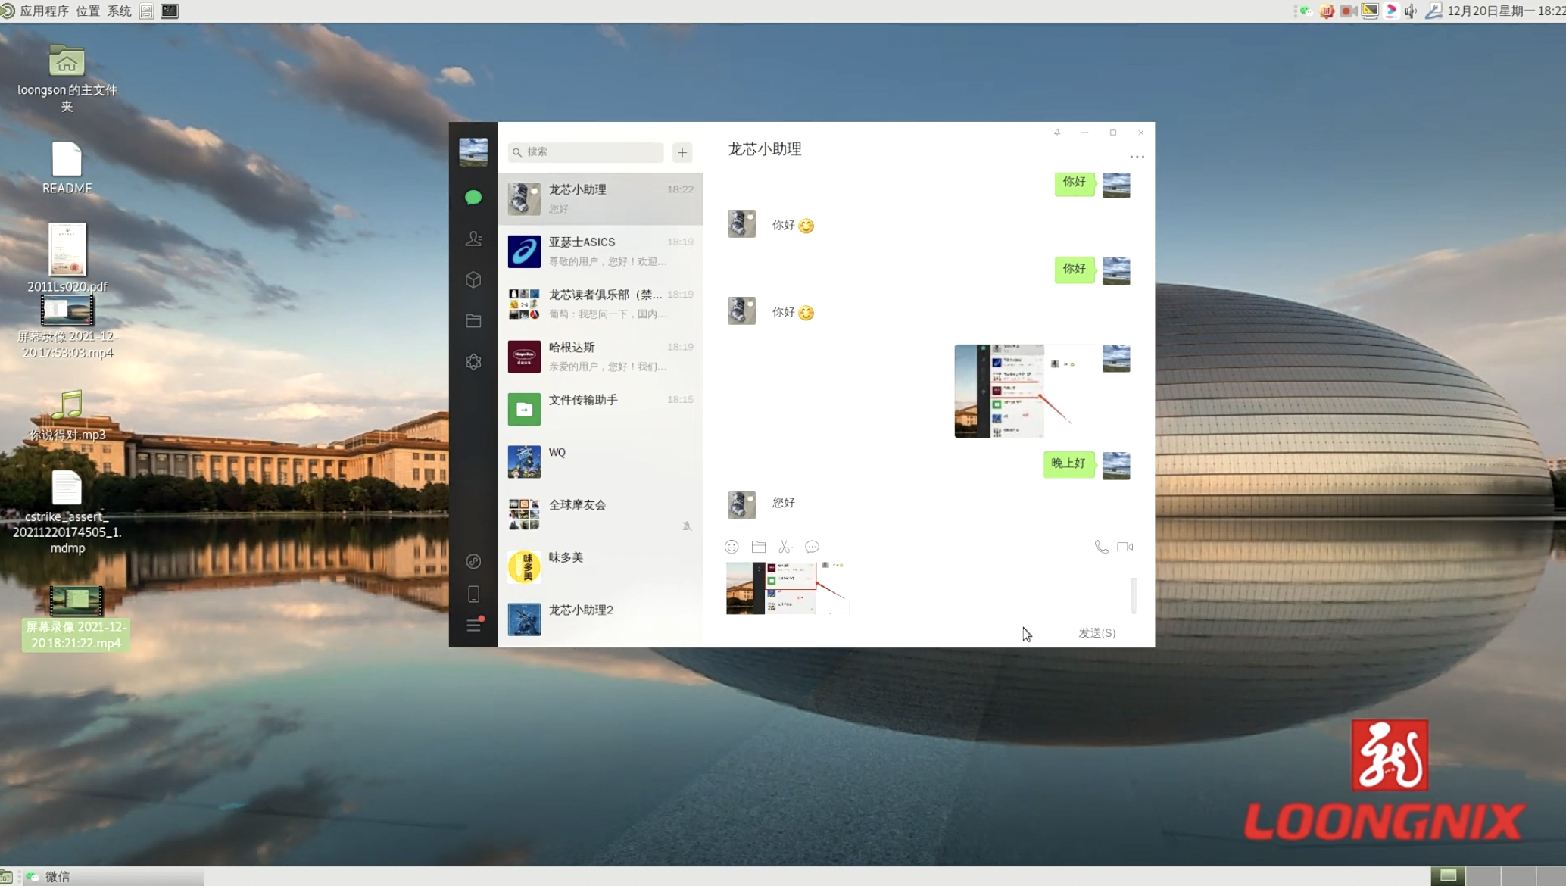The height and width of the screenshot is (886, 1566).
Task: Open the Favorites cube icon
Action: pos(473,280)
